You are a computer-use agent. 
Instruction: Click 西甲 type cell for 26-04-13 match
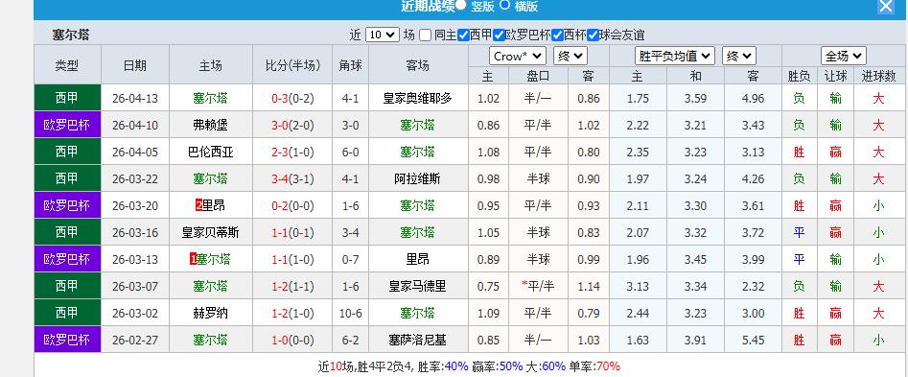(67, 98)
